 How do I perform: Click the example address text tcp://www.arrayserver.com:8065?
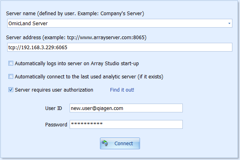(x=106, y=38)
